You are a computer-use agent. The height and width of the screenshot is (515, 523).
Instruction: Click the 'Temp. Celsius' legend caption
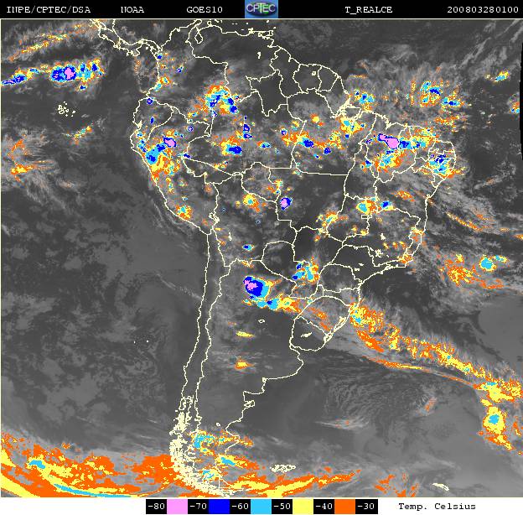437,507
